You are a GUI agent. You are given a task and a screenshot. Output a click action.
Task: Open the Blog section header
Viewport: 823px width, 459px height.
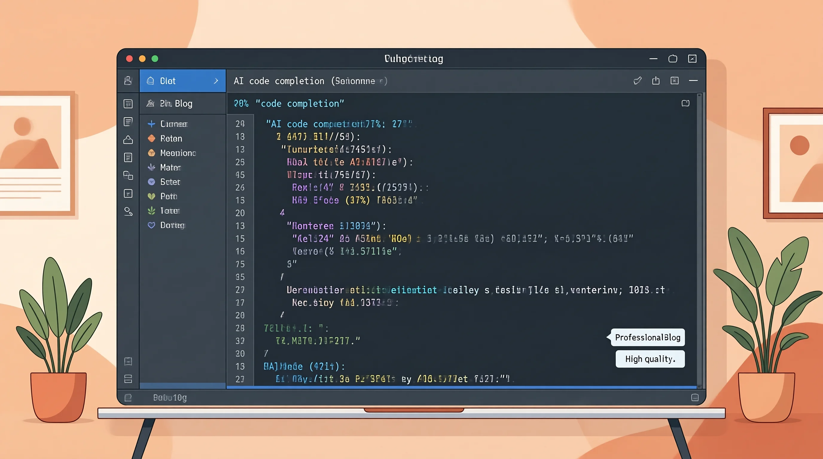point(183,103)
